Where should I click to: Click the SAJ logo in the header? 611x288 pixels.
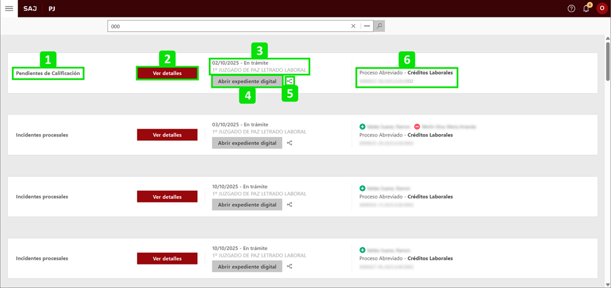(30, 8)
